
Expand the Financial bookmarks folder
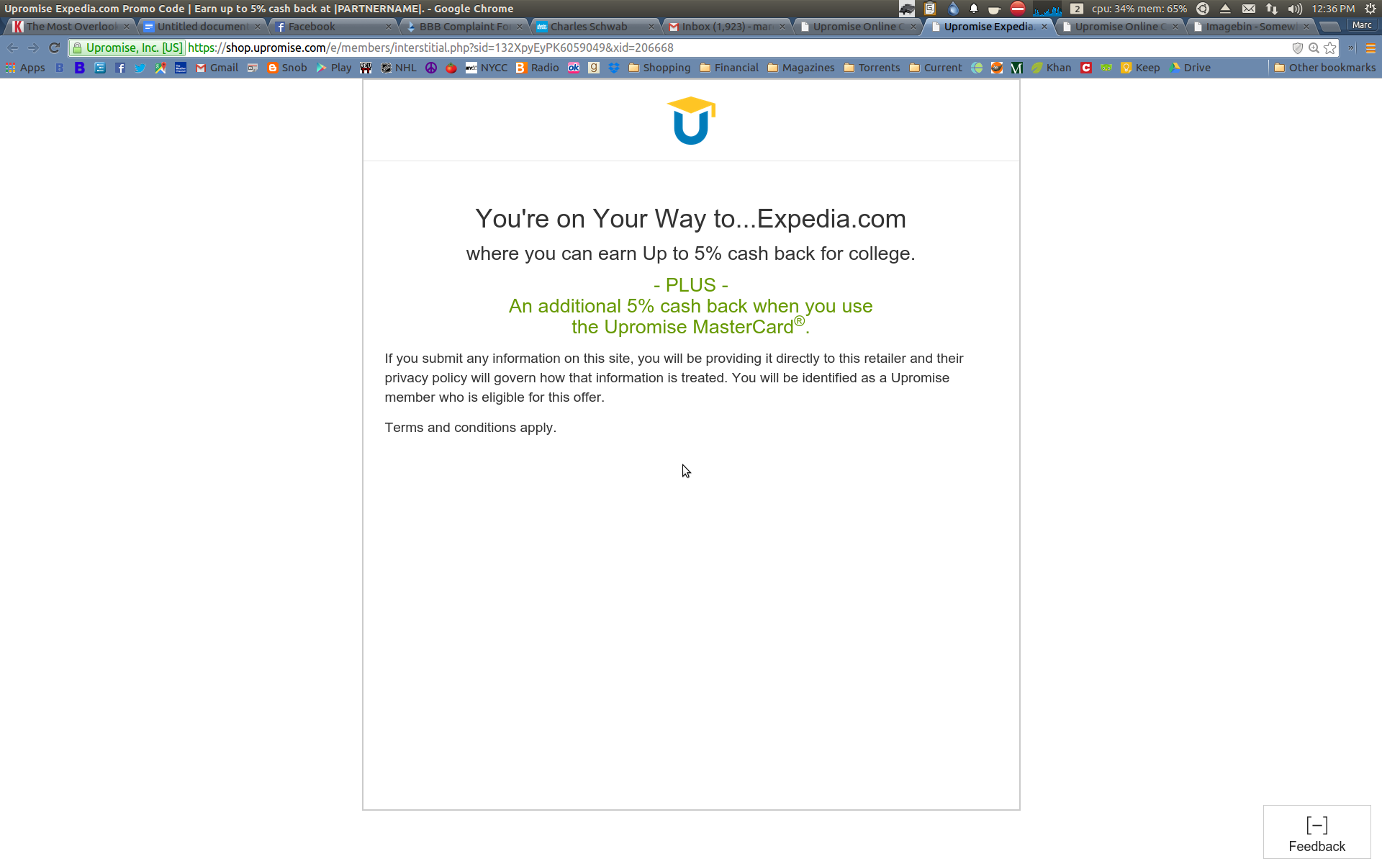(729, 68)
